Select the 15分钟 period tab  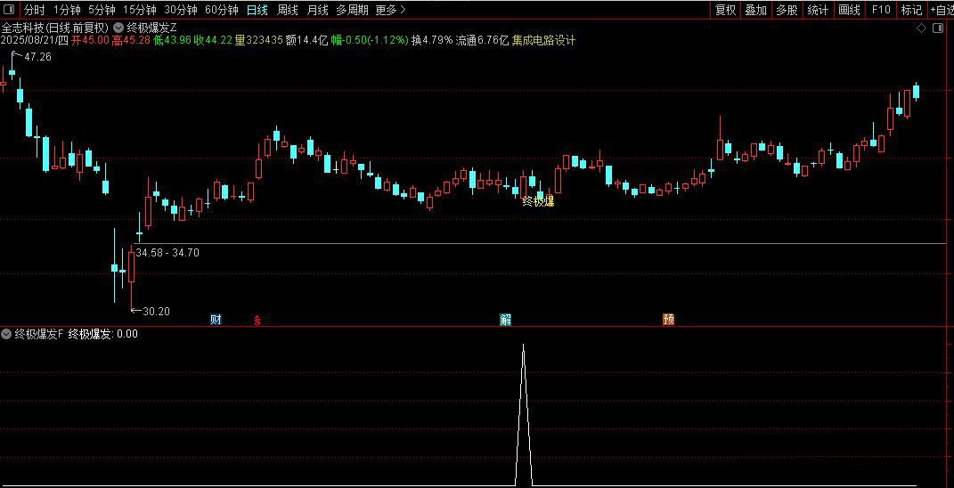(x=139, y=10)
